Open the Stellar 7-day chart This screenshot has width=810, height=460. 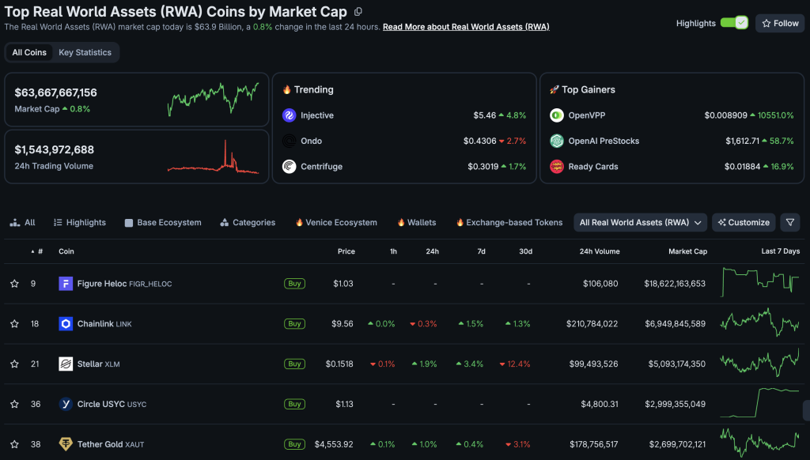coord(759,363)
